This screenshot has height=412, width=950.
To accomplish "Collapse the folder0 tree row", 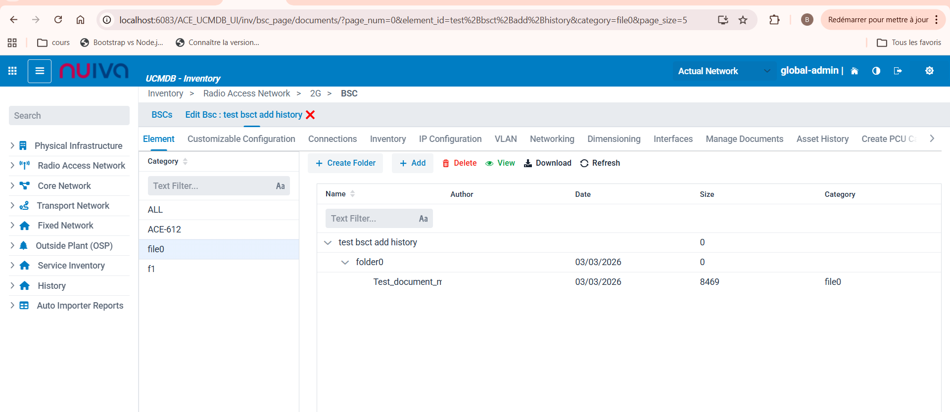I will 345,262.
